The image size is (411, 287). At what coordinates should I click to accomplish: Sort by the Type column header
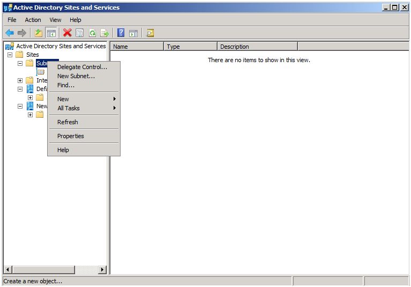[190, 47]
